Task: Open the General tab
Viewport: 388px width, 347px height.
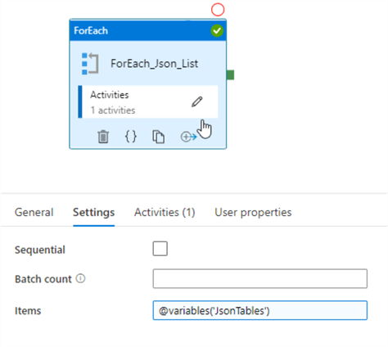Action: click(34, 212)
